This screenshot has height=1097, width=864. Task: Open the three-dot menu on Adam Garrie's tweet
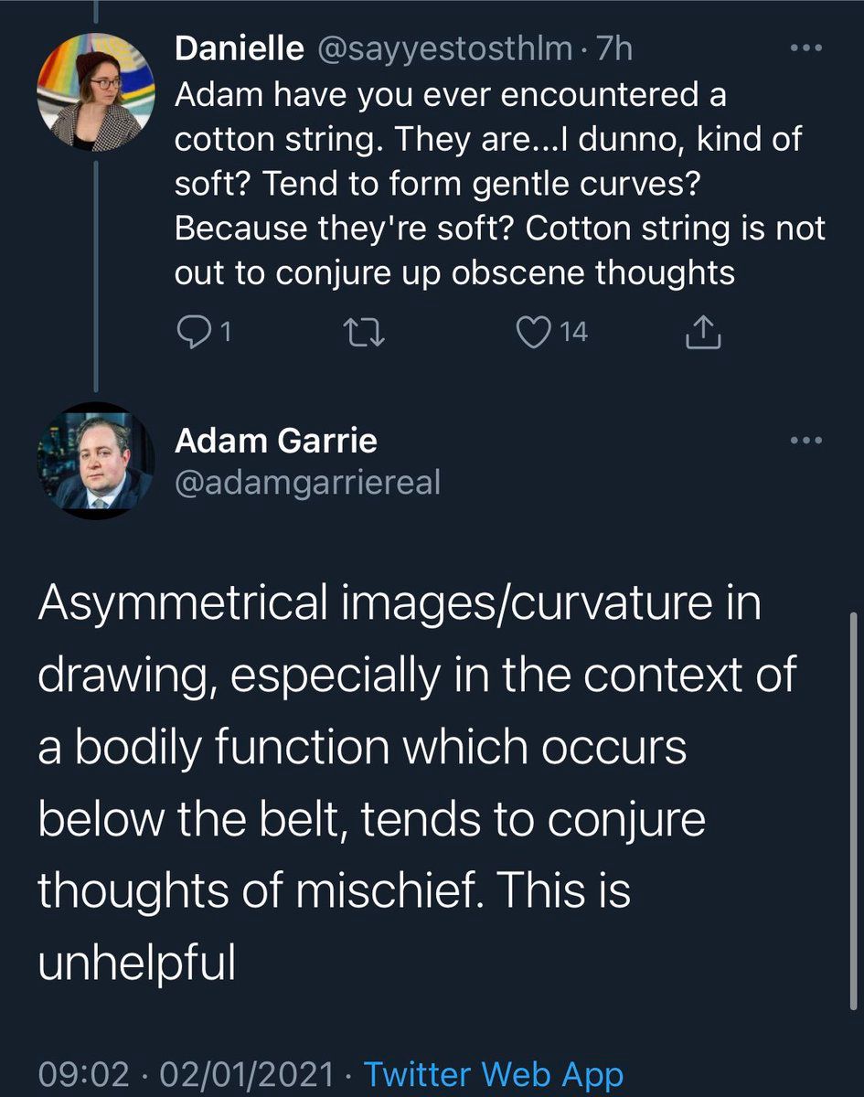click(806, 441)
